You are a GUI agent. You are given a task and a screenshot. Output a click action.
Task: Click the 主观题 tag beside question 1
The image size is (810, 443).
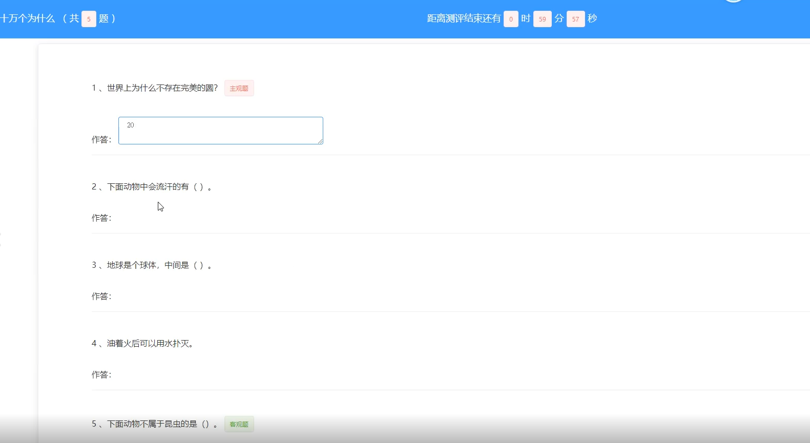click(239, 88)
